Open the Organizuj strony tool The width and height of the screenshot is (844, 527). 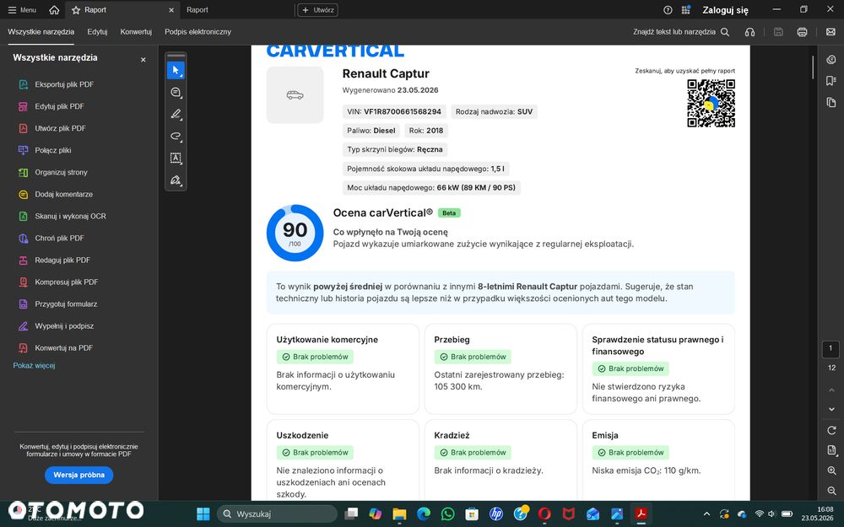(52, 173)
